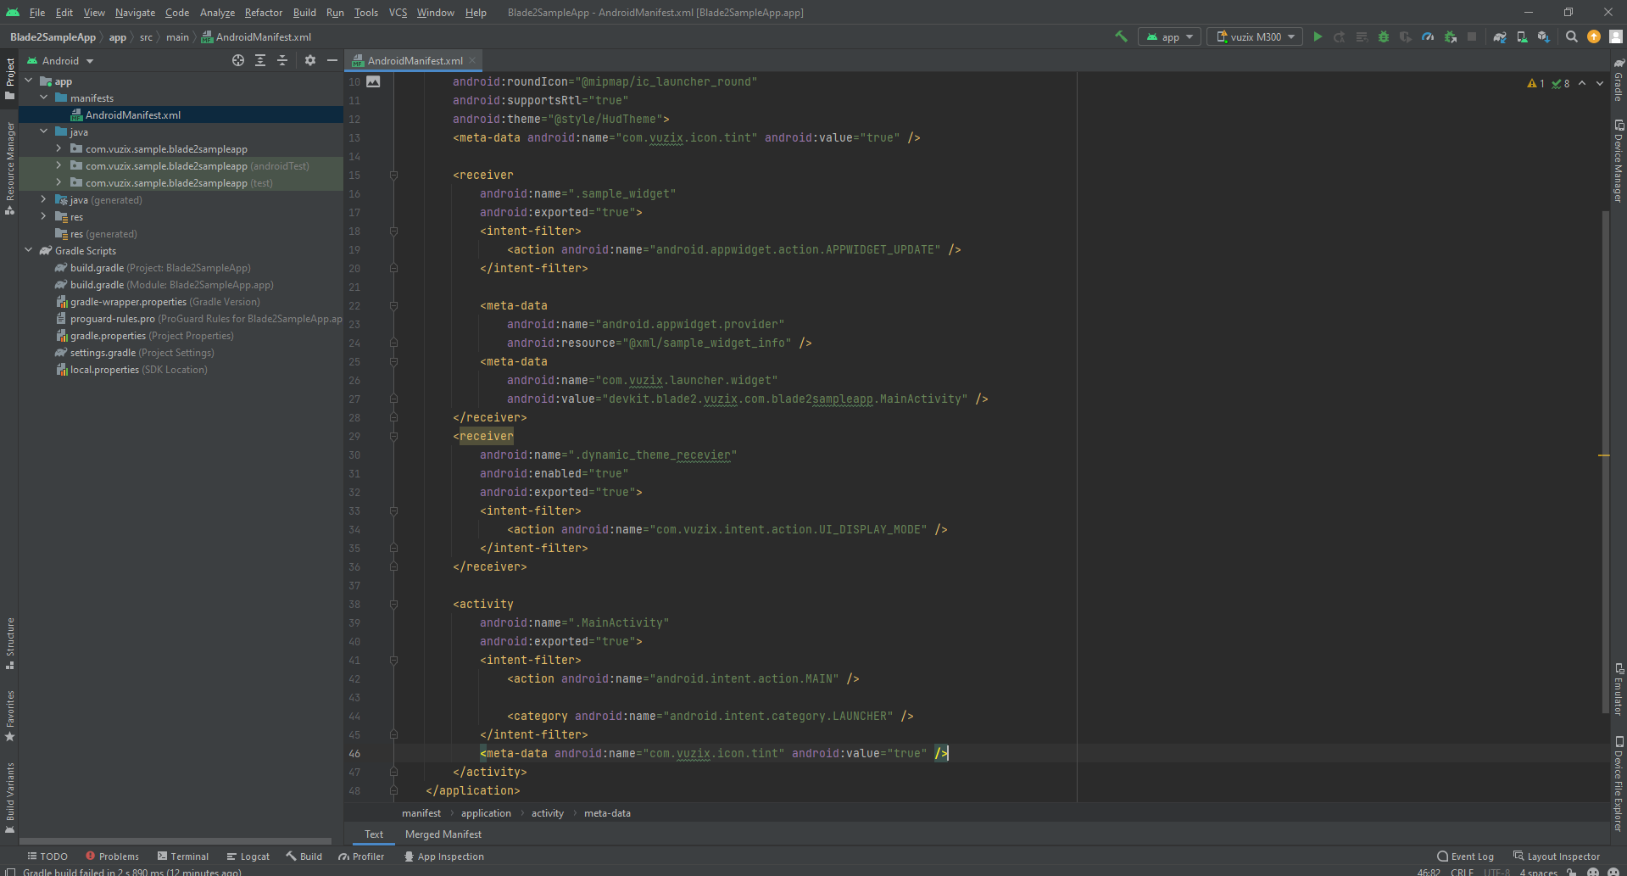Viewport: 1627px width, 876px height.
Task: Toggle the Favorites side panel
Action: [x=9, y=716]
